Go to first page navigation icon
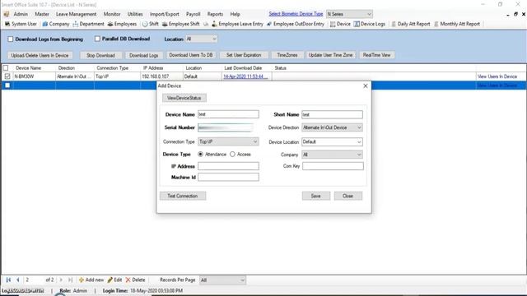The image size is (527, 296). pos(8,280)
